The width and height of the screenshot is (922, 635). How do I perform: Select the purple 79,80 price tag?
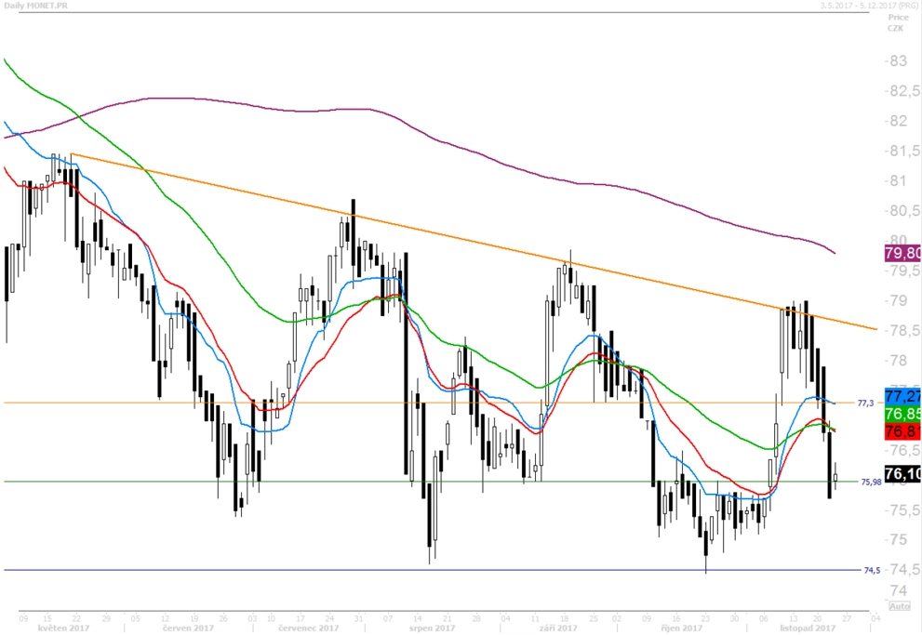click(x=902, y=253)
